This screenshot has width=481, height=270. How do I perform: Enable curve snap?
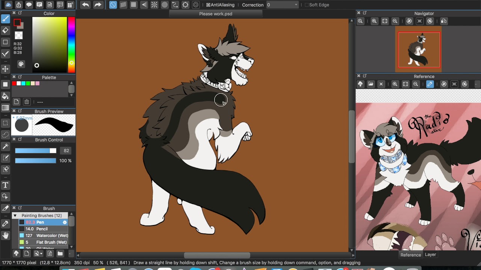(175, 5)
